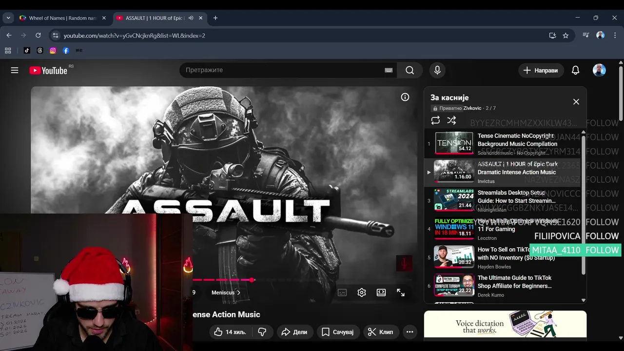The width and height of the screenshot is (624, 351).
Task: Open the apps grid bookmark icon
Action: (x=8, y=50)
